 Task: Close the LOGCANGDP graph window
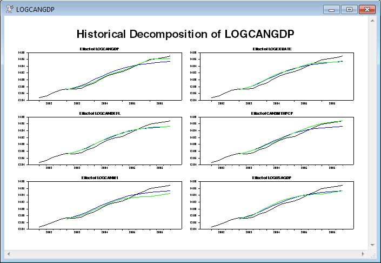coord(367,9)
